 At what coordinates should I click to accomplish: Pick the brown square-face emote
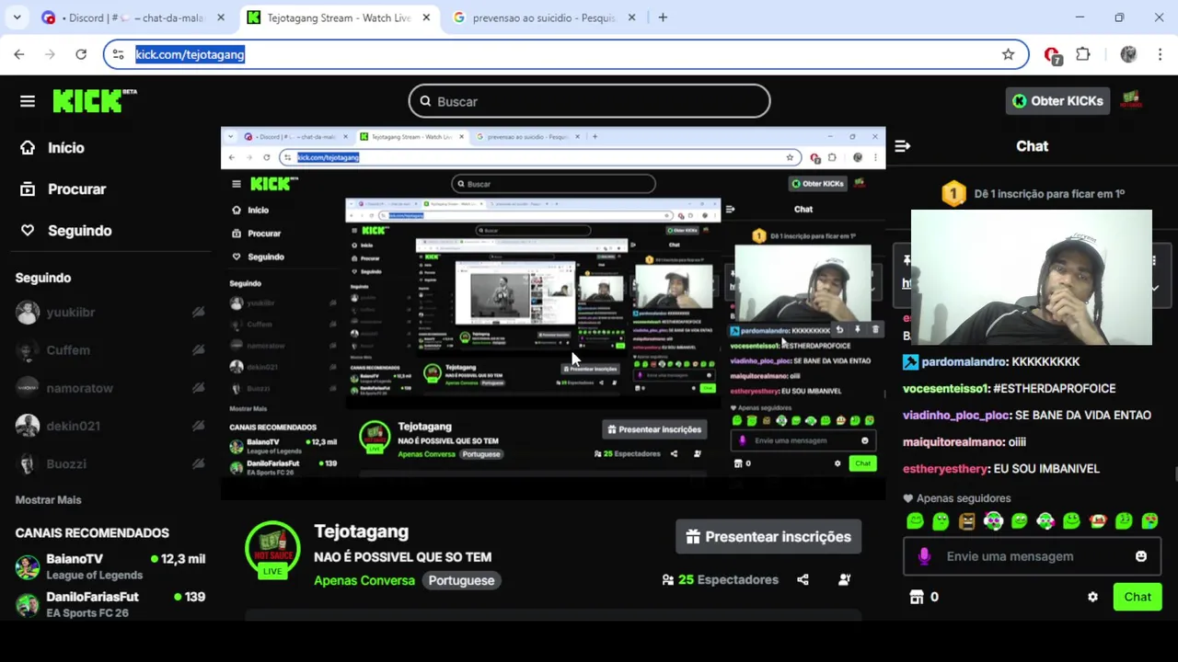[966, 521]
